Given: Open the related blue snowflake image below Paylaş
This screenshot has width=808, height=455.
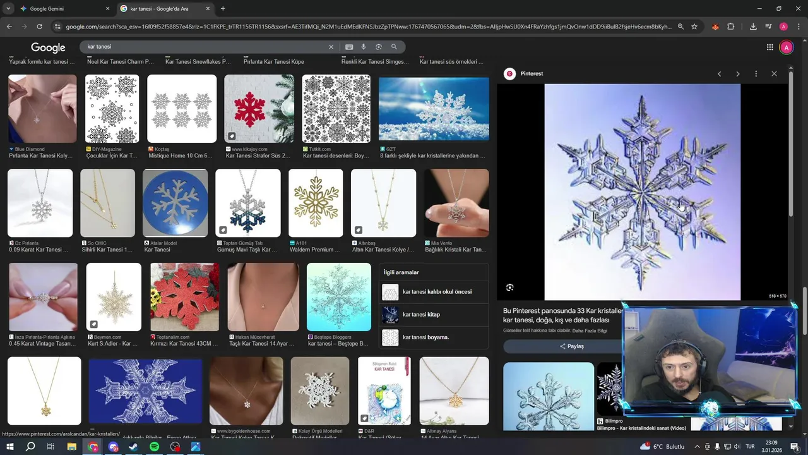Looking at the screenshot, I should (549, 396).
